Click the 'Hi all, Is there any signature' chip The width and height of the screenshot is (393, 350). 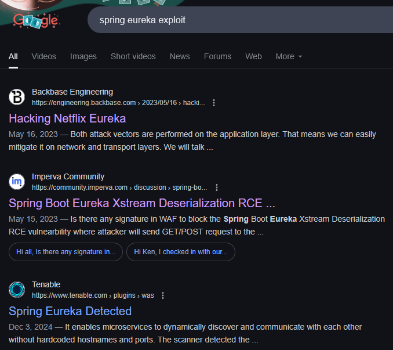pos(65,252)
